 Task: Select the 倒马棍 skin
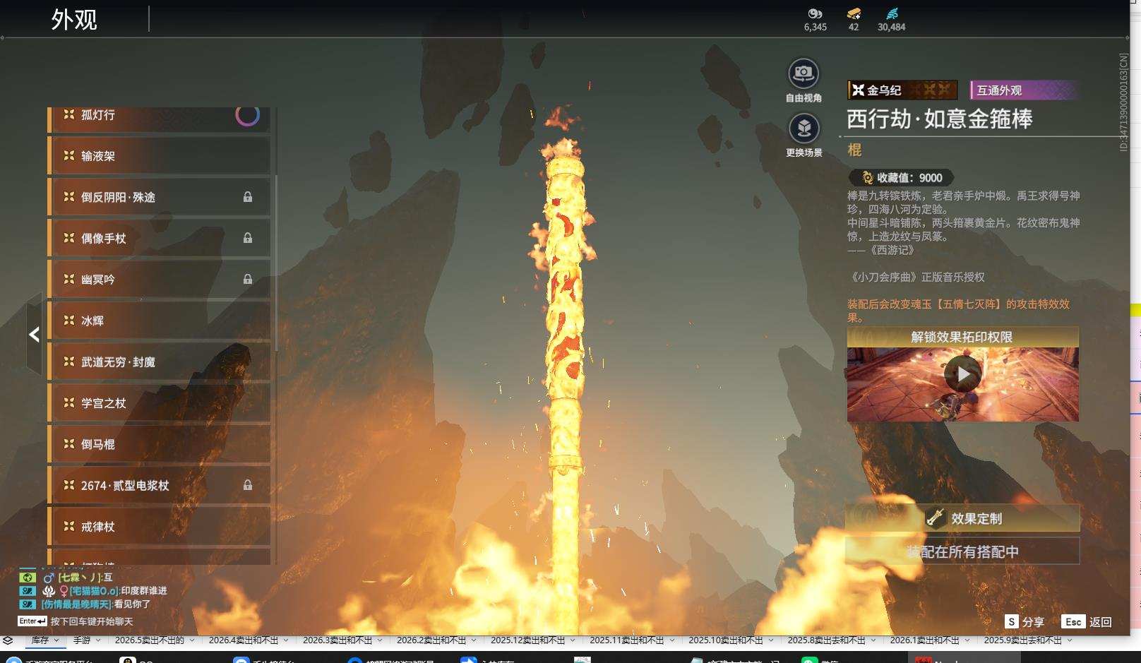[159, 444]
